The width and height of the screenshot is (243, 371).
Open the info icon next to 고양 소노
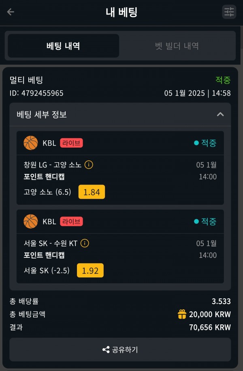(89, 165)
